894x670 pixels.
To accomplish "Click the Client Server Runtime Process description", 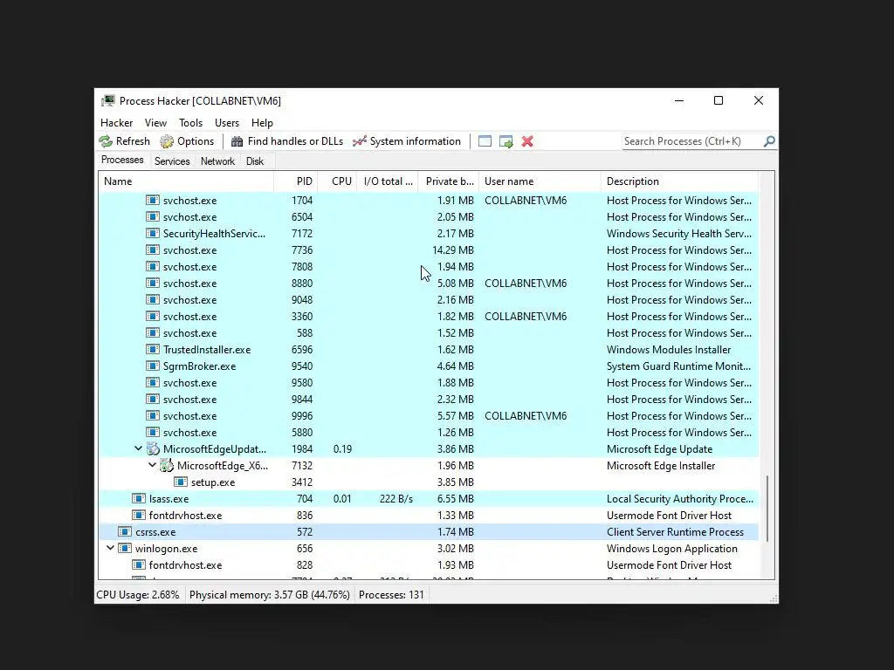I will coord(675,531).
